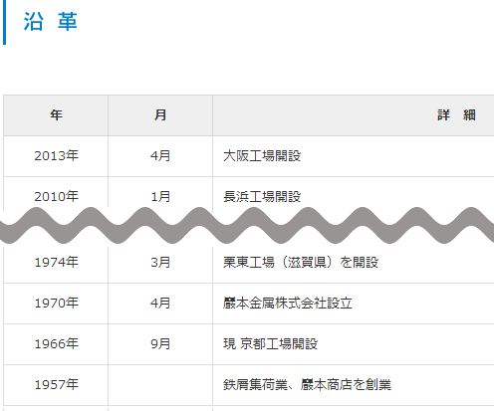Select the 鉄屑集荷業、巖本商店を創業 text
Viewport: 494px width, 411px height.
[307, 385]
